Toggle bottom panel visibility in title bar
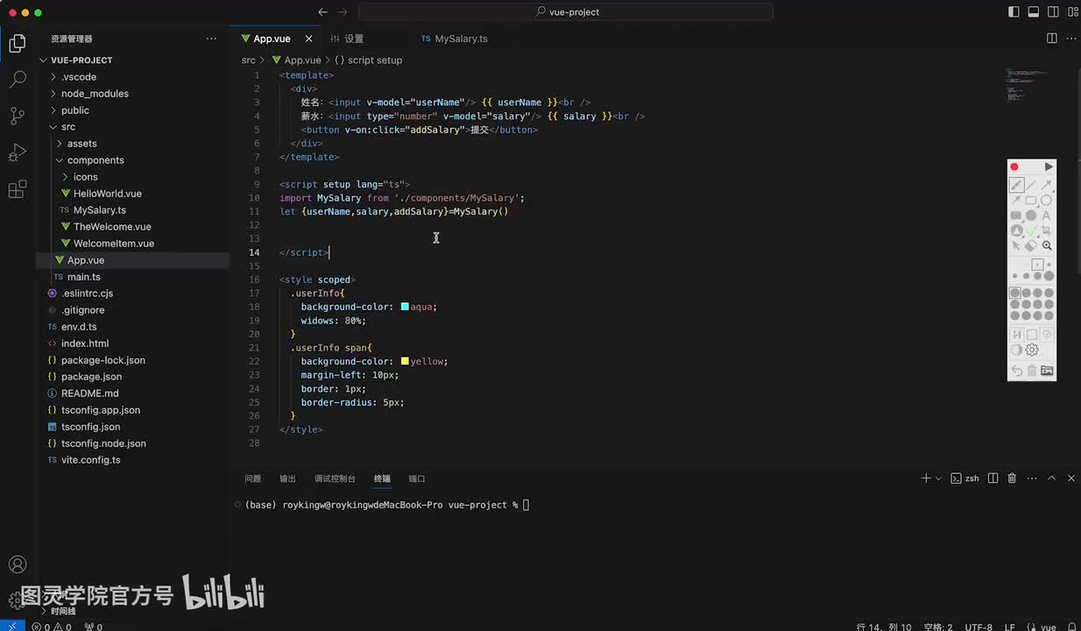The height and width of the screenshot is (631, 1081). (x=1034, y=12)
